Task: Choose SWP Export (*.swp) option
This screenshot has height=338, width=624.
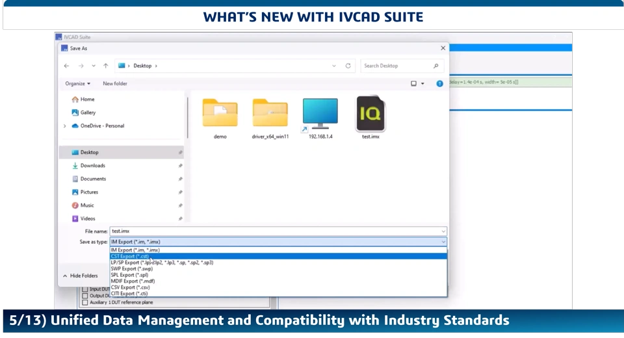Action: coord(278,268)
